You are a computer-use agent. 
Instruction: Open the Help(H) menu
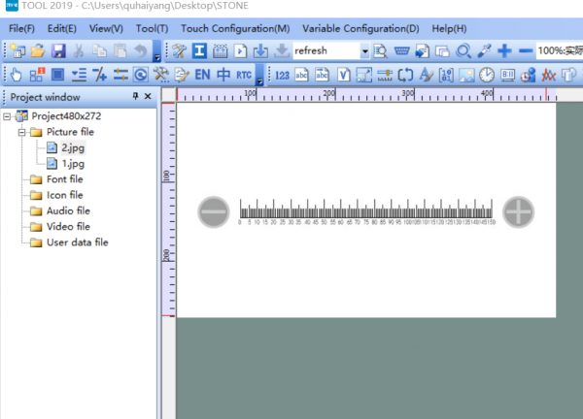[449, 28]
